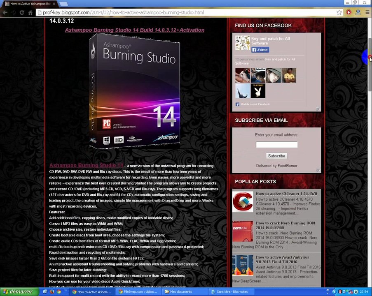The image size is (372, 296).
Task: Open the Ashampoo Burning Studio 14 Build heading link
Action: pos(135,30)
